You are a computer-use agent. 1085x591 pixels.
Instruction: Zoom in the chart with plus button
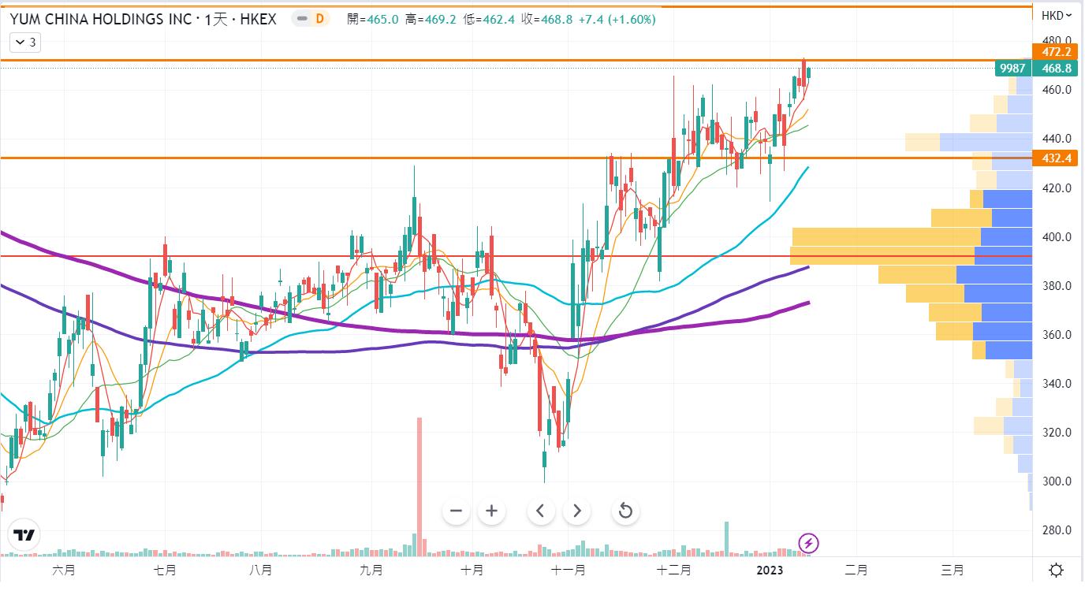(x=491, y=511)
